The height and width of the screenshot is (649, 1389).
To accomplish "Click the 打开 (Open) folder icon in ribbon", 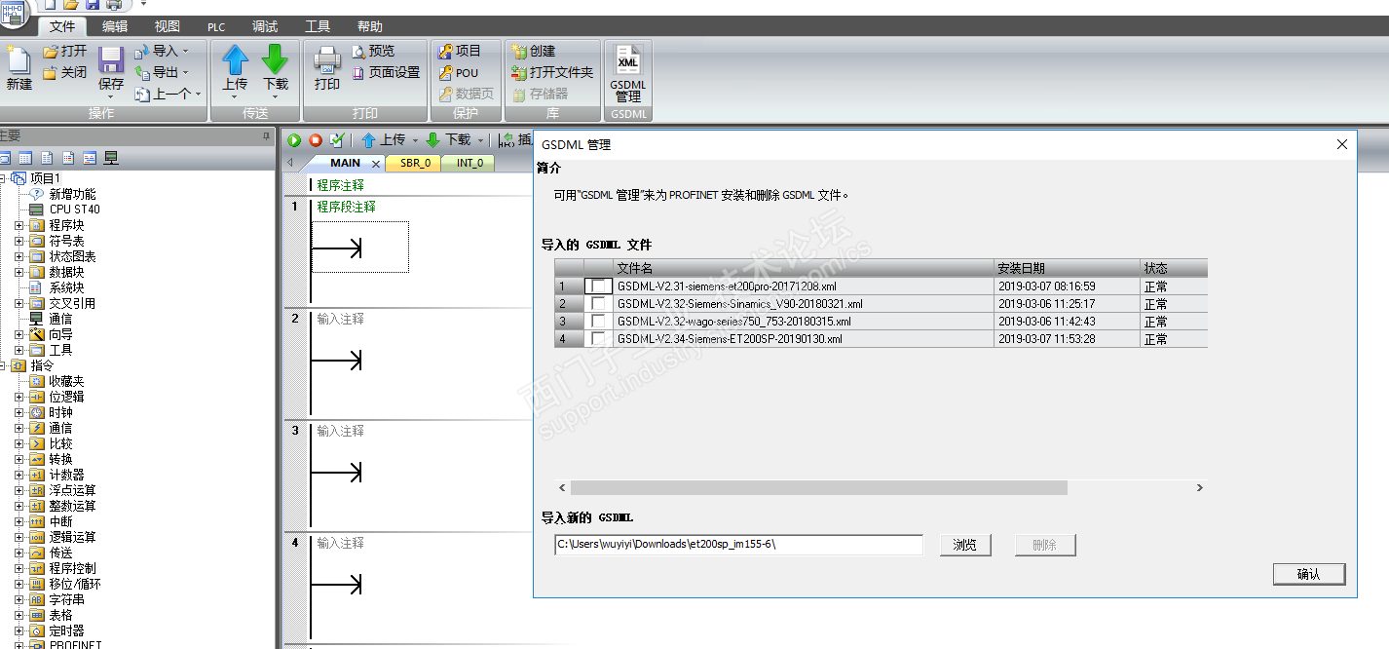I will tap(52, 51).
